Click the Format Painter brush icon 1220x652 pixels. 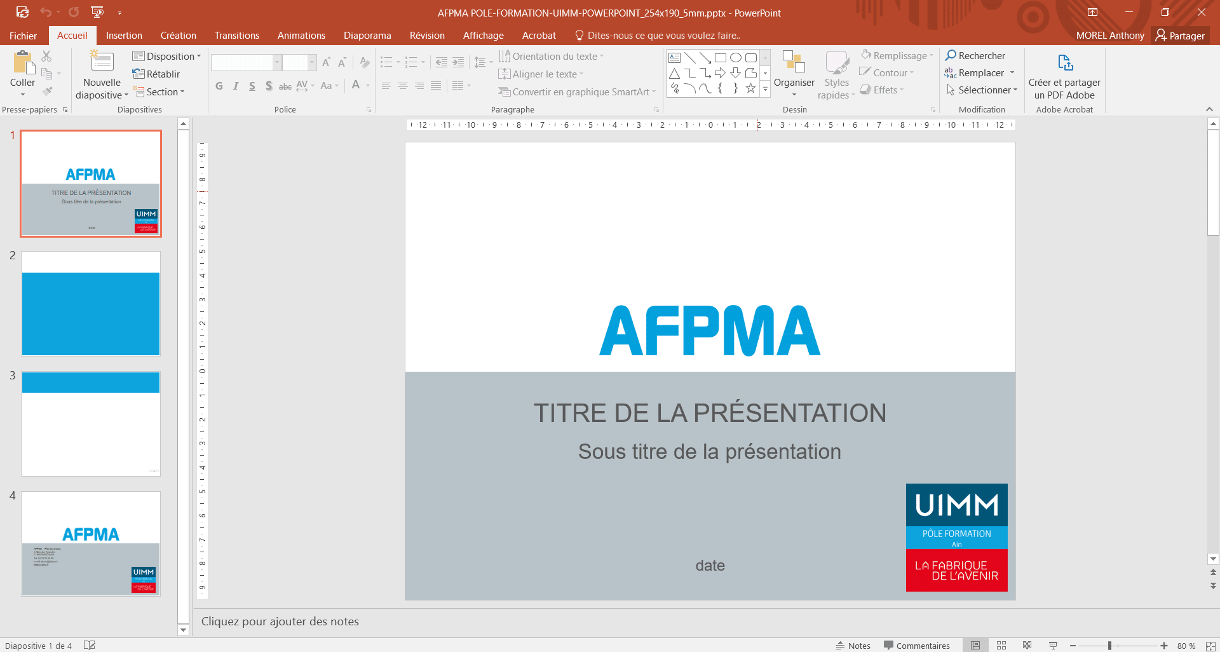point(46,92)
